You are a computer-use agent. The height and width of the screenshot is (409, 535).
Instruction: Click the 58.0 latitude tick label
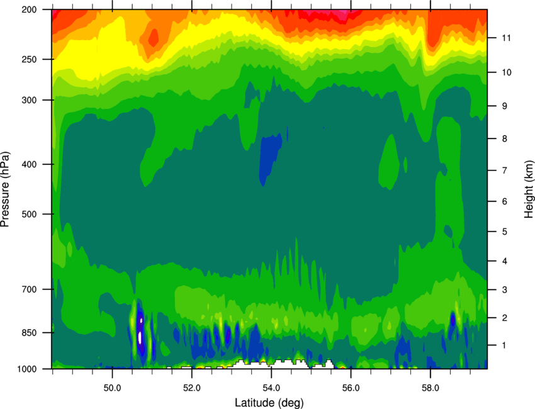point(431,388)
